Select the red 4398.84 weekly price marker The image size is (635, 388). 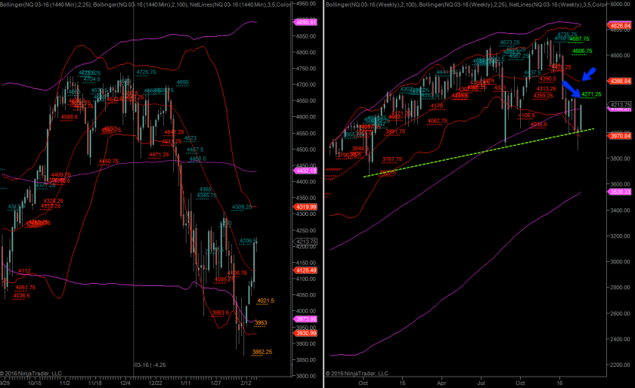pyautogui.click(x=620, y=81)
